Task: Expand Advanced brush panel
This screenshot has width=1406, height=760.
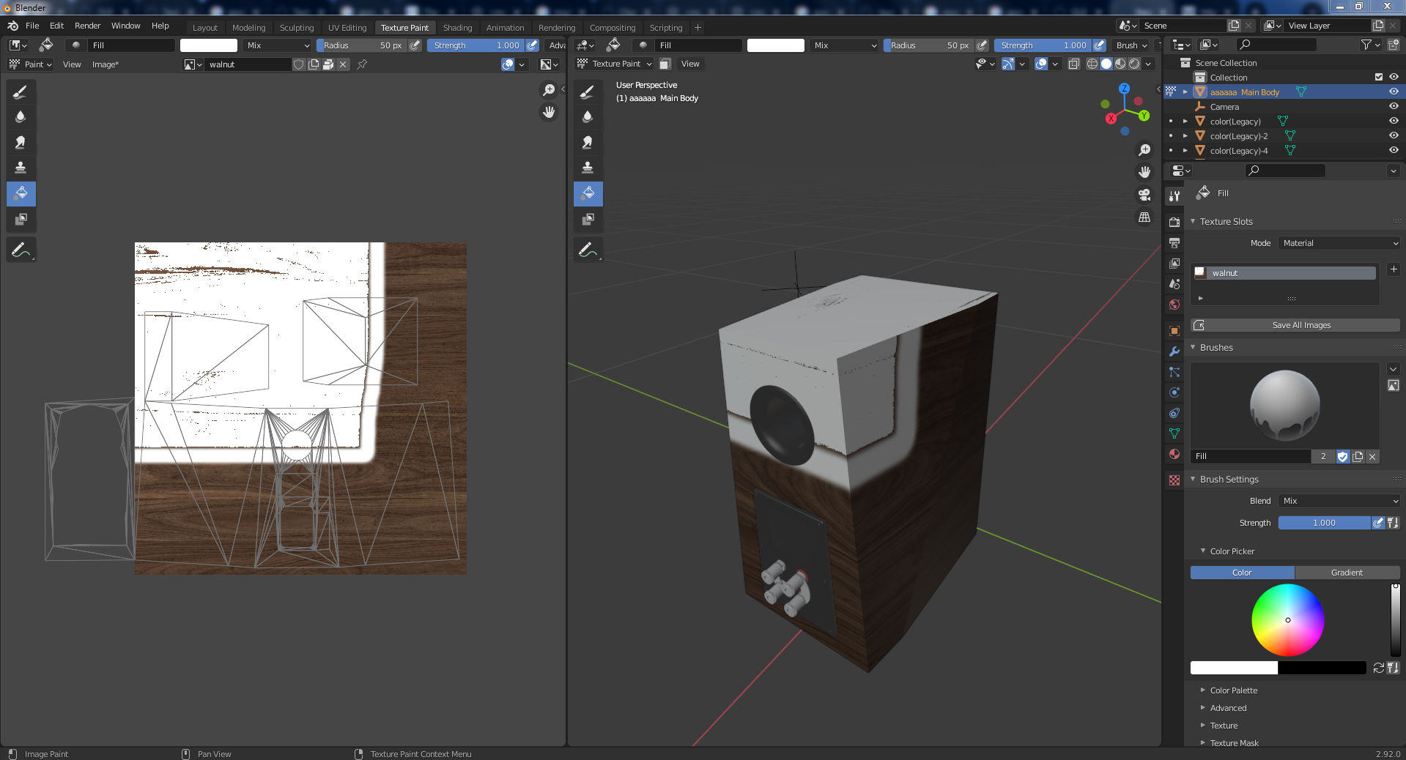Action: [1228, 708]
